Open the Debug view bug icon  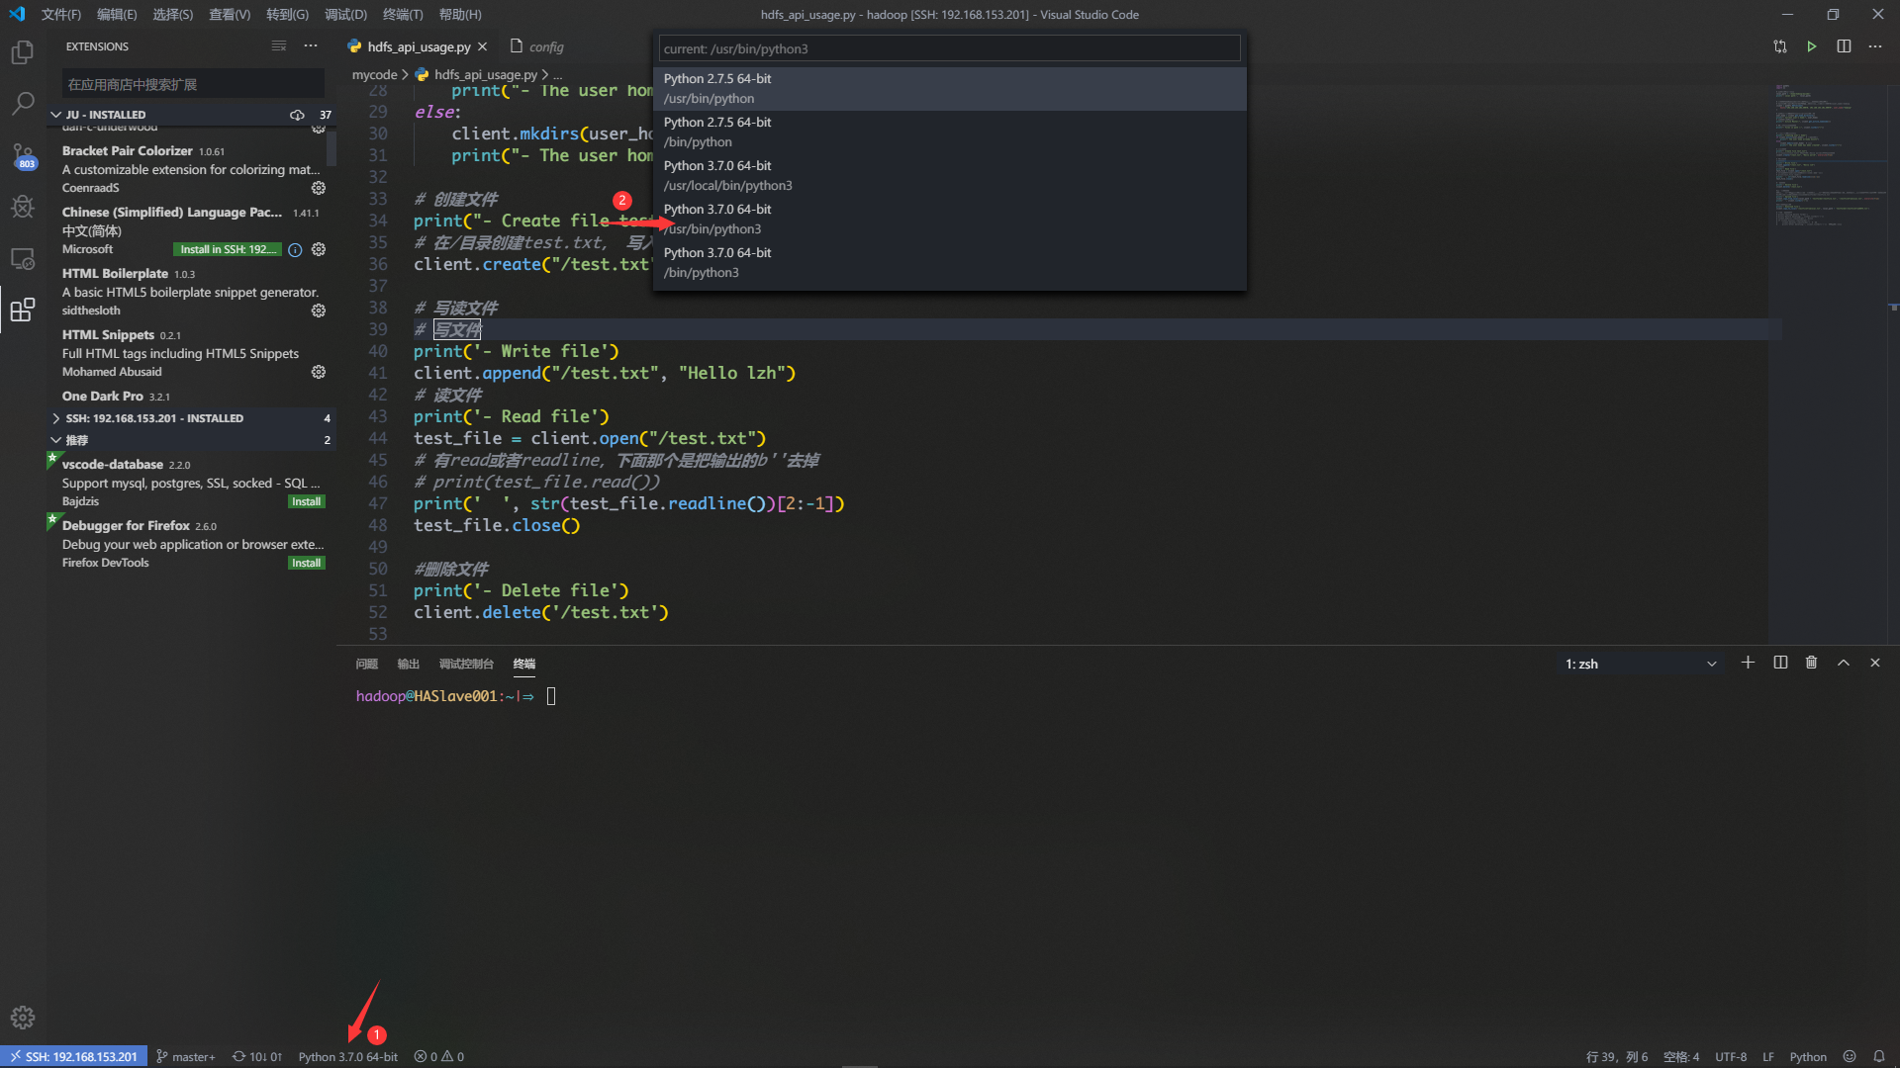pos(22,207)
